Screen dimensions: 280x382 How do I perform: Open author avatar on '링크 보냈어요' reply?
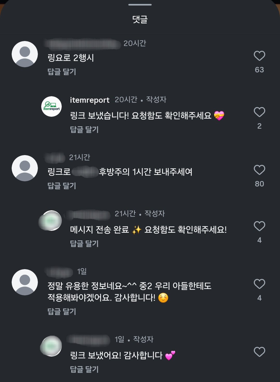click(51, 346)
